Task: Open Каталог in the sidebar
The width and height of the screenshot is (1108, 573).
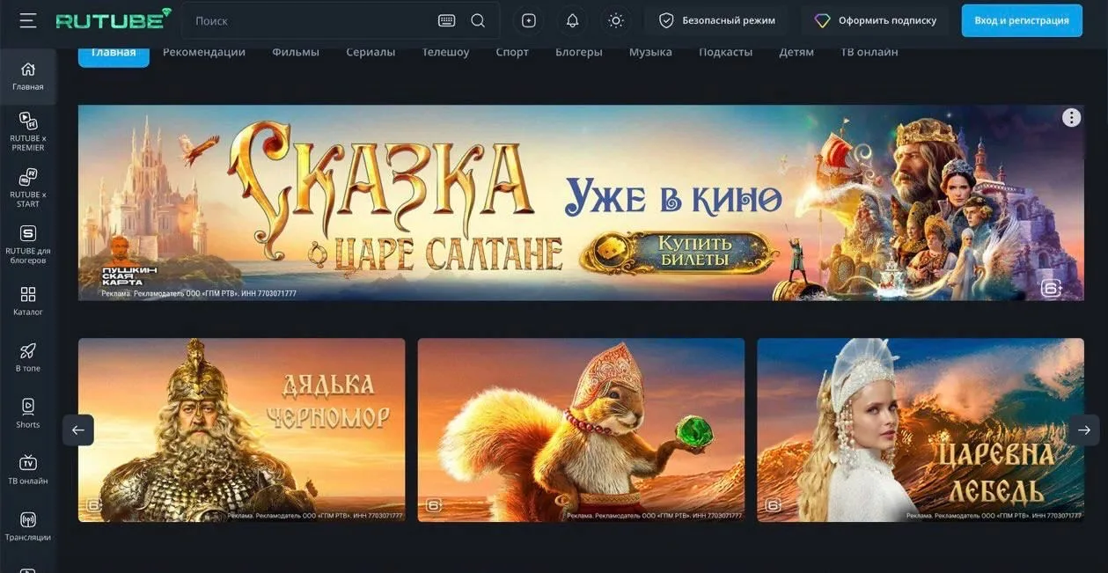Action: [28, 300]
